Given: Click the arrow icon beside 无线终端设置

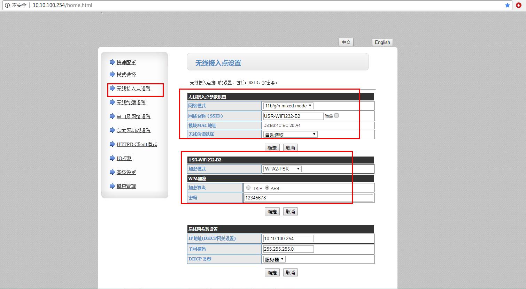Looking at the screenshot, I should [x=112, y=102].
